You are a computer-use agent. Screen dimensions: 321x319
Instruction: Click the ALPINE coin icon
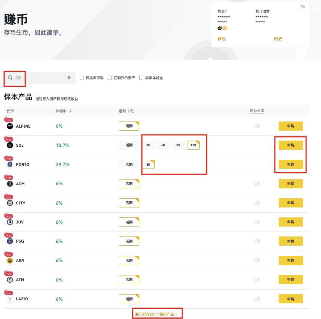pyautogui.click(x=10, y=126)
